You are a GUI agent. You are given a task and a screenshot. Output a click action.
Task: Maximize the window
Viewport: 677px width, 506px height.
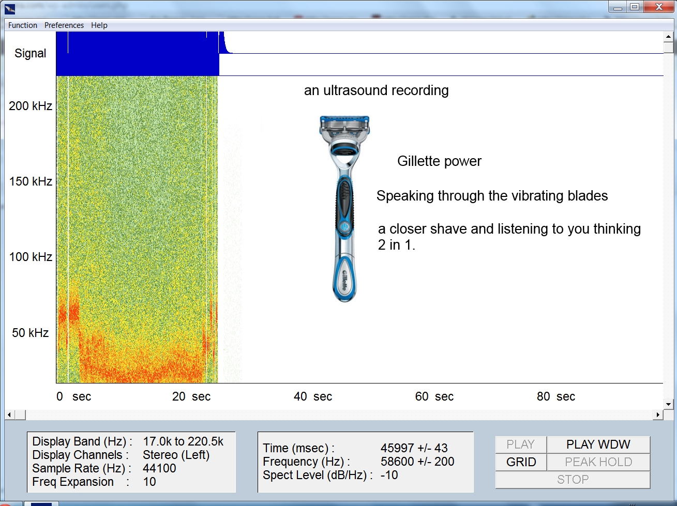(x=635, y=7)
